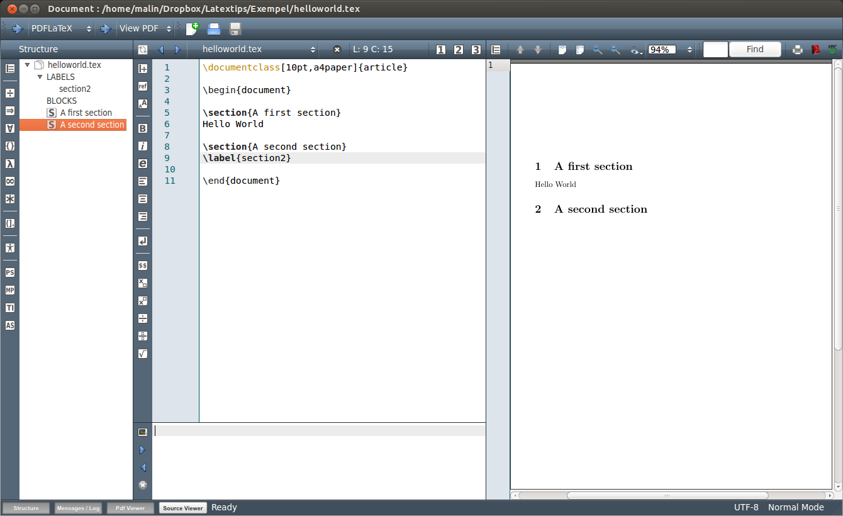This screenshot has width=843, height=516.
Task: Open the user tags person icon panel
Action: point(10,248)
